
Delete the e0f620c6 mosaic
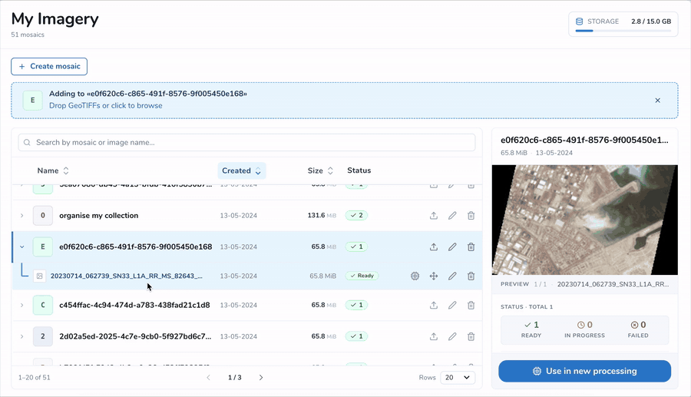pyautogui.click(x=471, y=246)
